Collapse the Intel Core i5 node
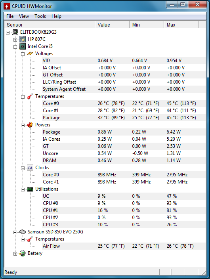The image size is (210, 279). 15,47
